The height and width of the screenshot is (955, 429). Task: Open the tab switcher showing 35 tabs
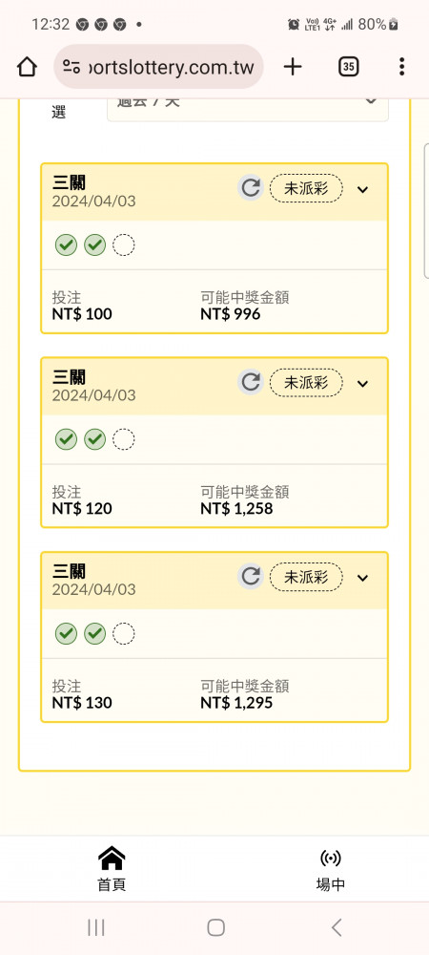click(x=348, y=67)
